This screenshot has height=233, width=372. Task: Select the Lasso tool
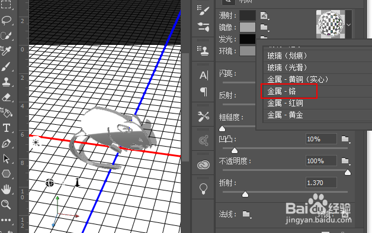pyautogui.click(x=7, y=20)
